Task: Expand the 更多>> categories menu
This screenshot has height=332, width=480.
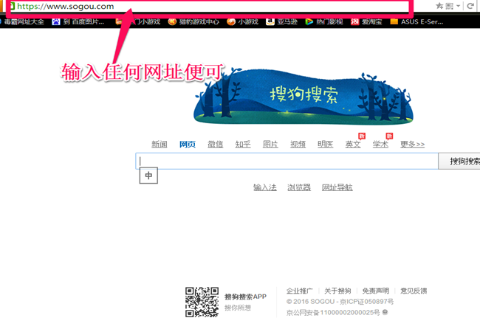Action: (x=412, y=145)
